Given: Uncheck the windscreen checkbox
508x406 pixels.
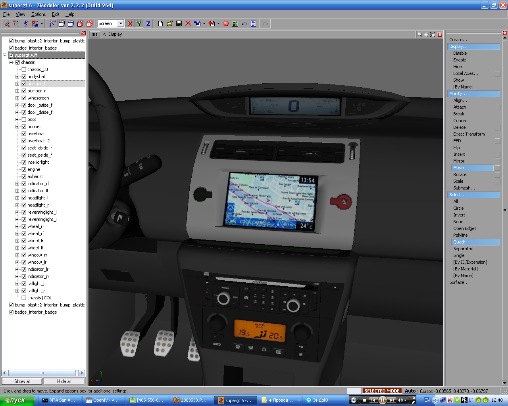Looking at the screenshot, I should pyautogui.click(x=24, y=98).
